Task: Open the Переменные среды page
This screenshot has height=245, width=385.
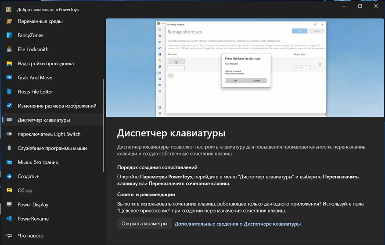Action: 53,21
